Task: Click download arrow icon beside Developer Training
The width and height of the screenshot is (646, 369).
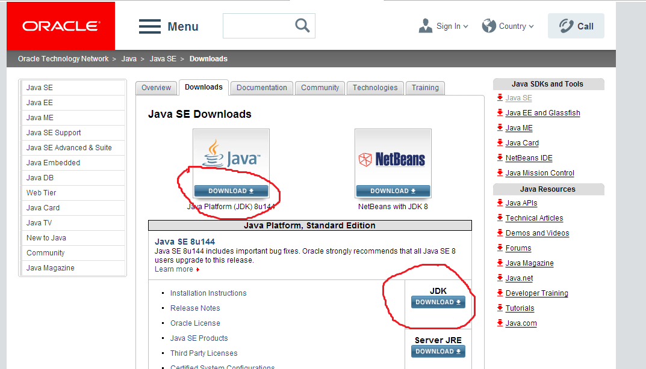Action: (500, 293)
